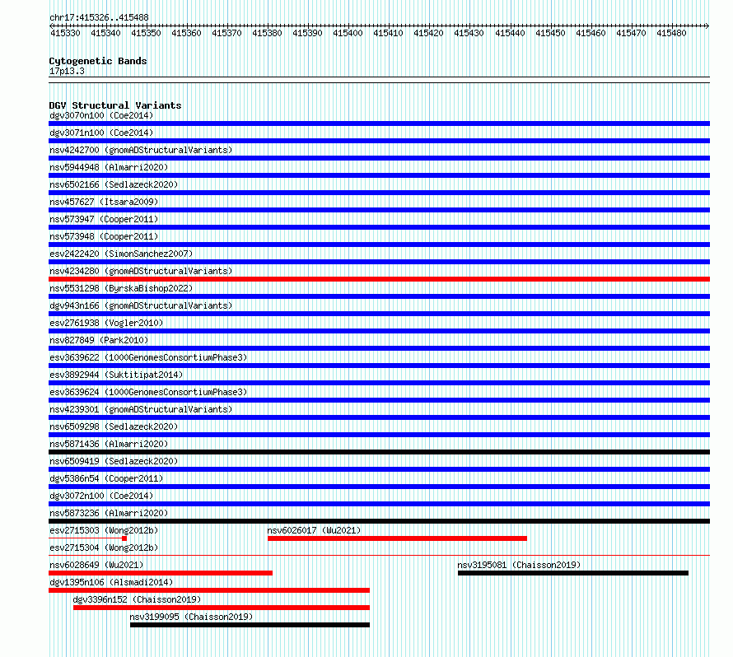Click the red bar under dgv1395n106

[209, 590]
